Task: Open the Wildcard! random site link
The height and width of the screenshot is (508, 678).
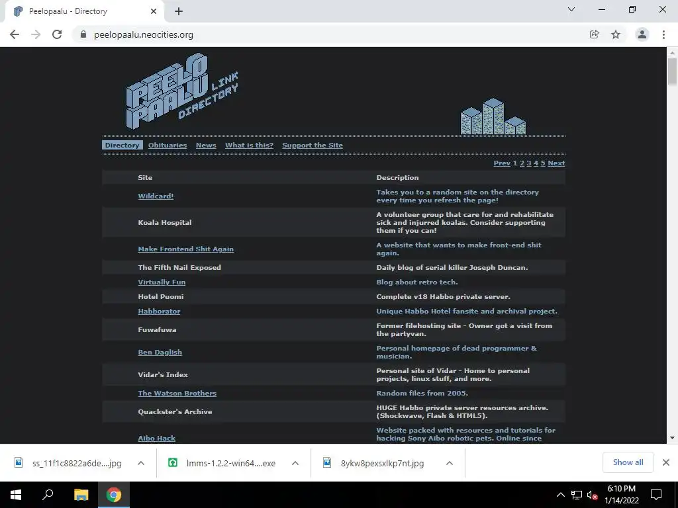Action: [x=156, y=196]
